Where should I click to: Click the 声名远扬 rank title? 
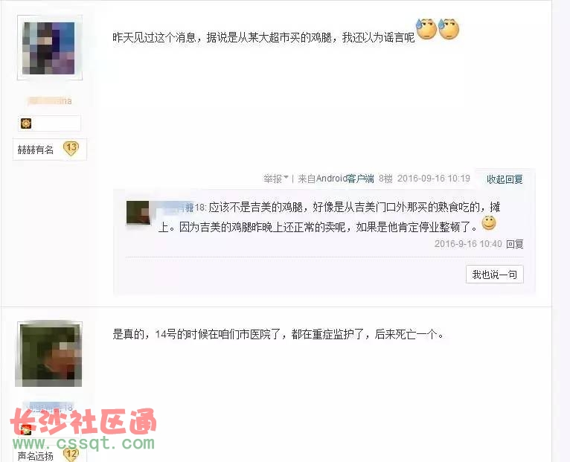coord(35,456)
